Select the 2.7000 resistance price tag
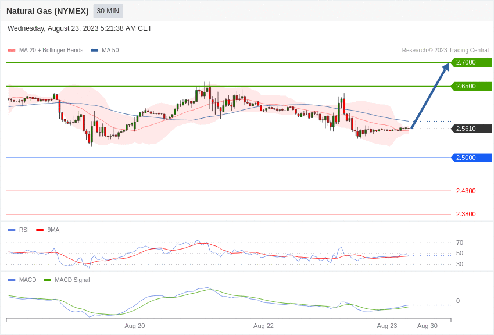Viewport: 494px width, 335px height. (471, 63)
